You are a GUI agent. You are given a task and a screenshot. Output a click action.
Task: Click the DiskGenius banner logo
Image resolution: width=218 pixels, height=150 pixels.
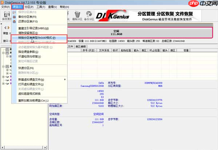coord(113,16)
